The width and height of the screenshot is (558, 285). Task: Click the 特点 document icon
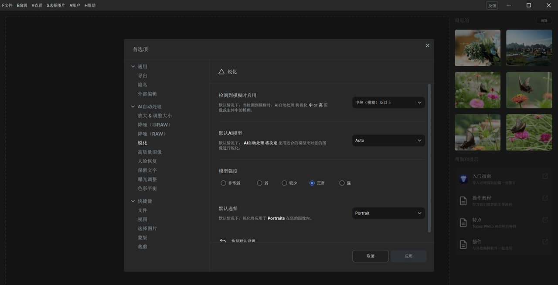pyautogui.click(x=463, y=223)
